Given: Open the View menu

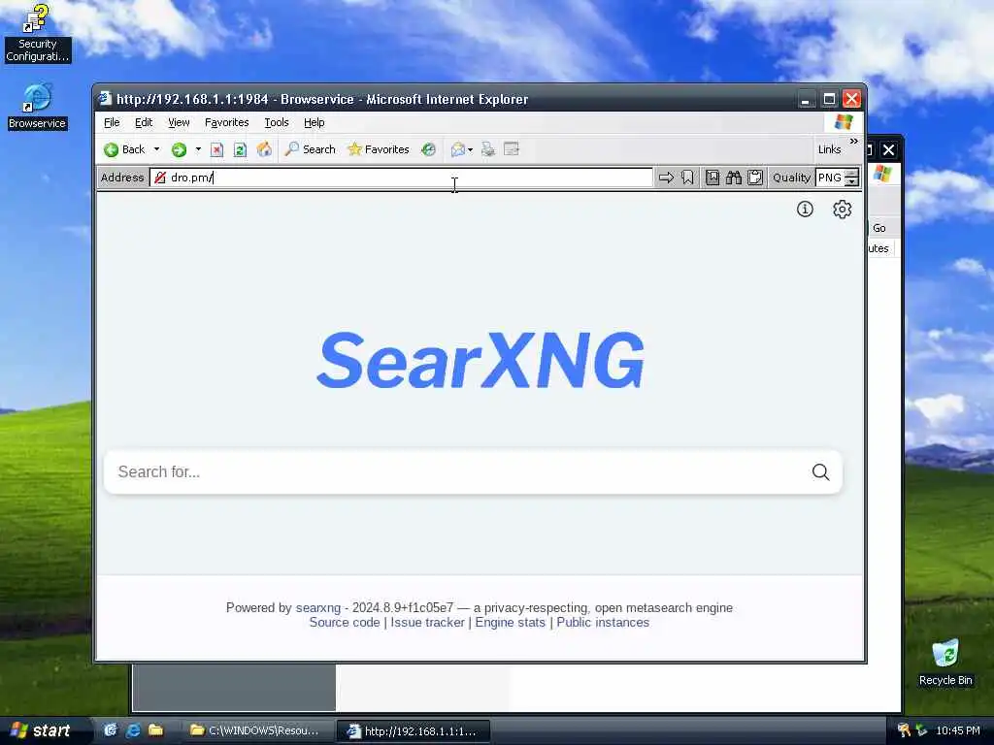Looking at the screenshot, I should [x=179, y=122].
